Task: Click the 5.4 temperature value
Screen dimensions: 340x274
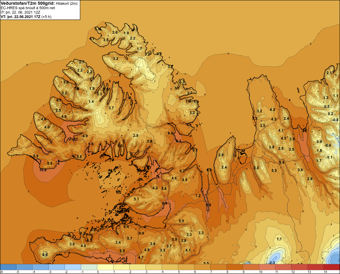Action: pos(282,162)
